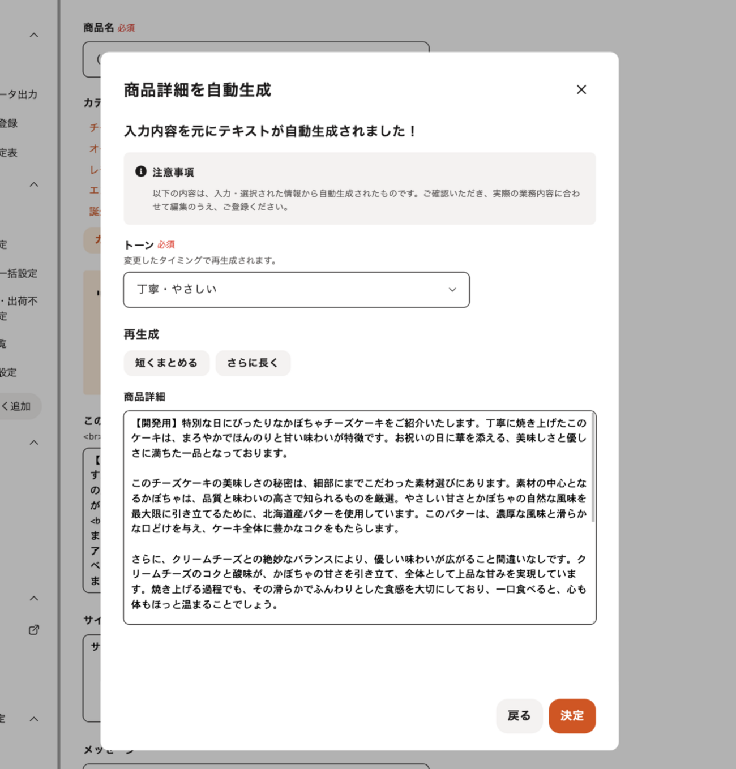736x769 pixels.
Task: Go back with the 戻る button
Action: pyautogui.click(x=519, y=716)
